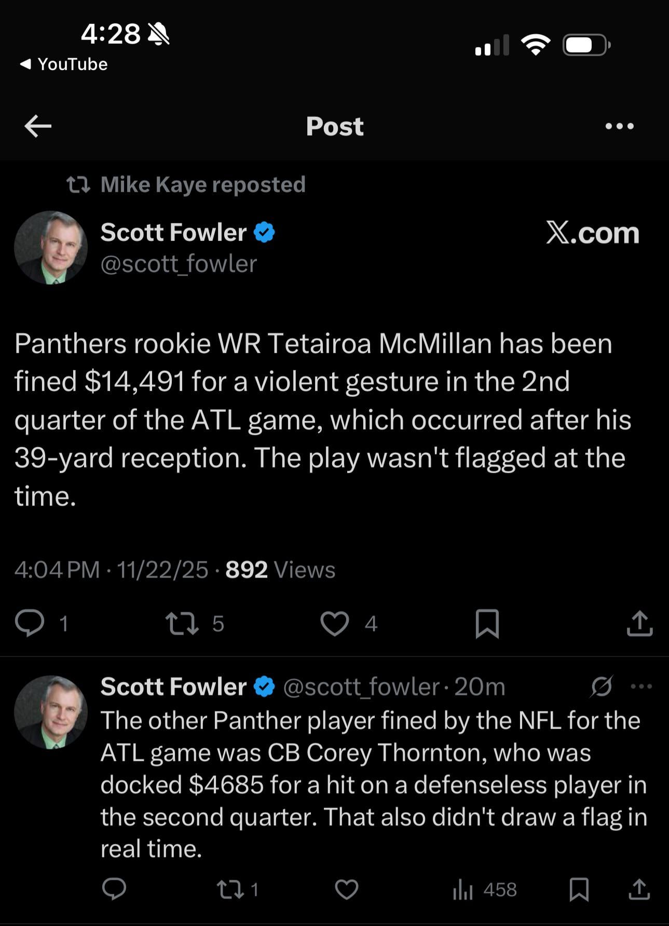Tap the Mike Kaye reposted label
The width and height of the screenshot is (669, 926).
coord(202,185)
